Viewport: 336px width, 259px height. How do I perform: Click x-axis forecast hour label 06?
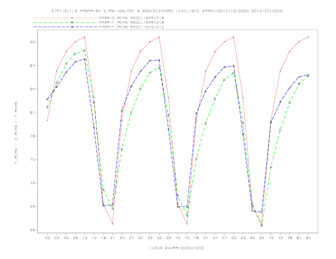[x=66, y=238]
